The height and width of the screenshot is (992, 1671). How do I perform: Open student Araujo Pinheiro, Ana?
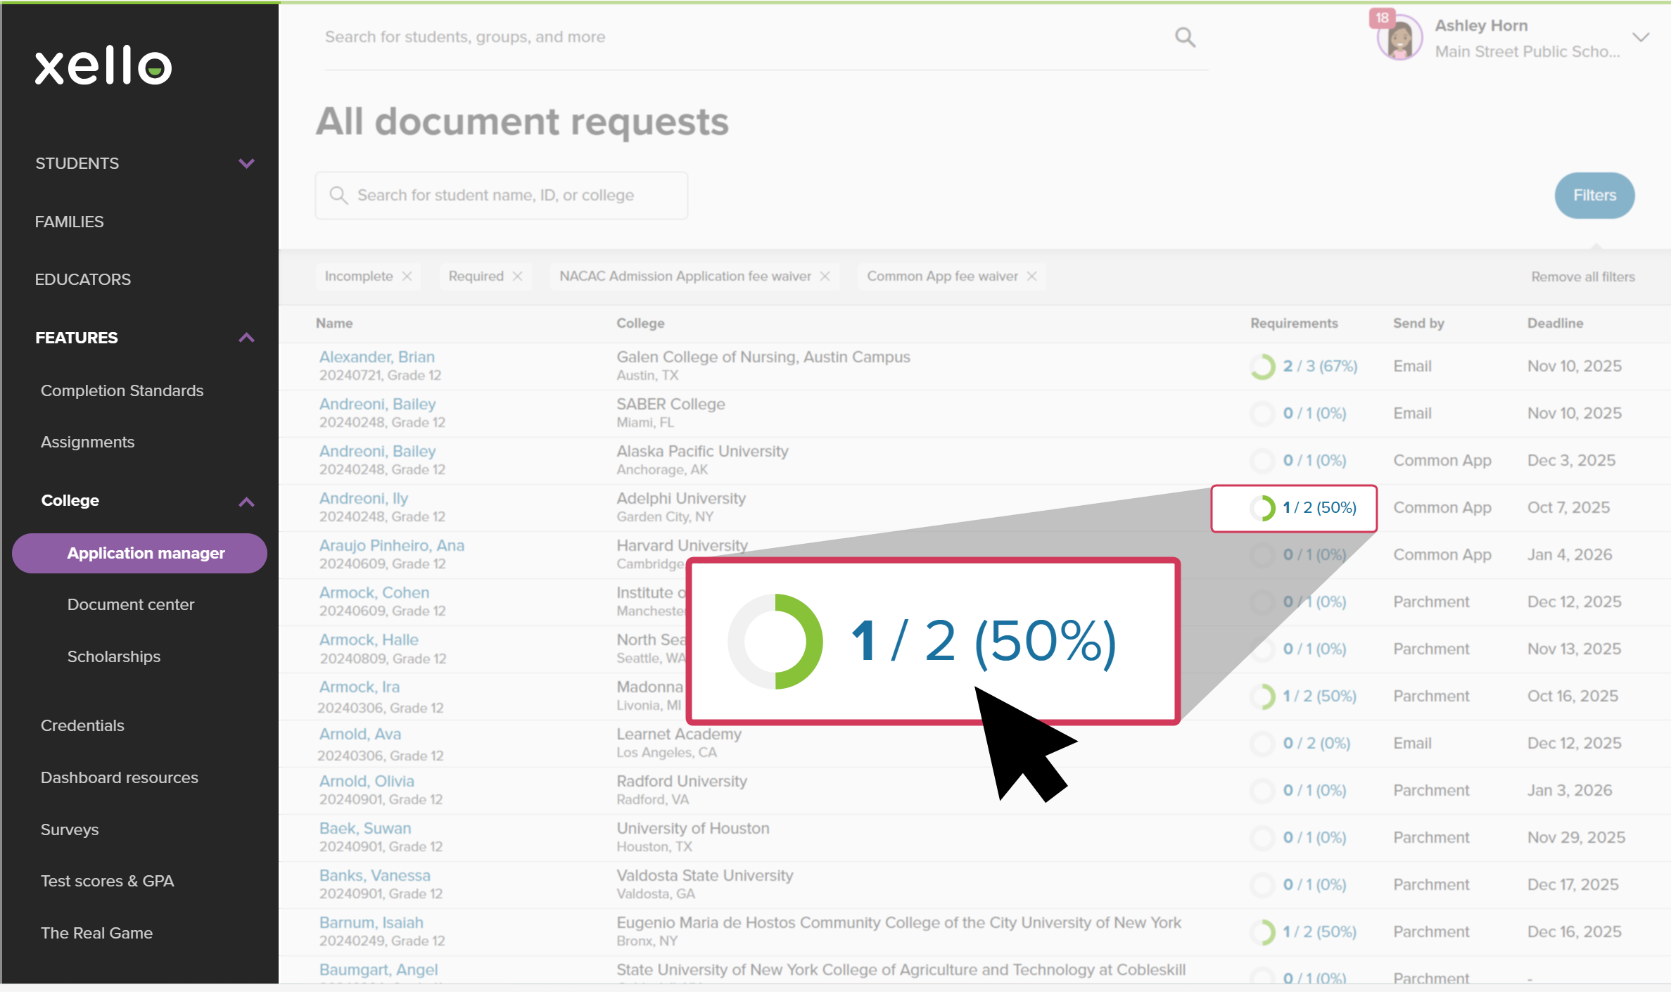(x=392, y=545)
